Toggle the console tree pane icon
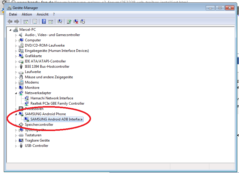239x175 pixels. pyautogui.click(x=26, y=22)
